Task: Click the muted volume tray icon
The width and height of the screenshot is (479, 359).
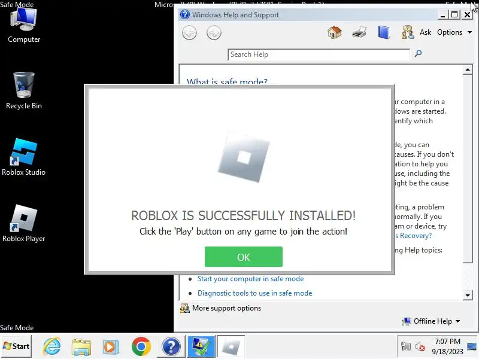Action: [420, 346]
